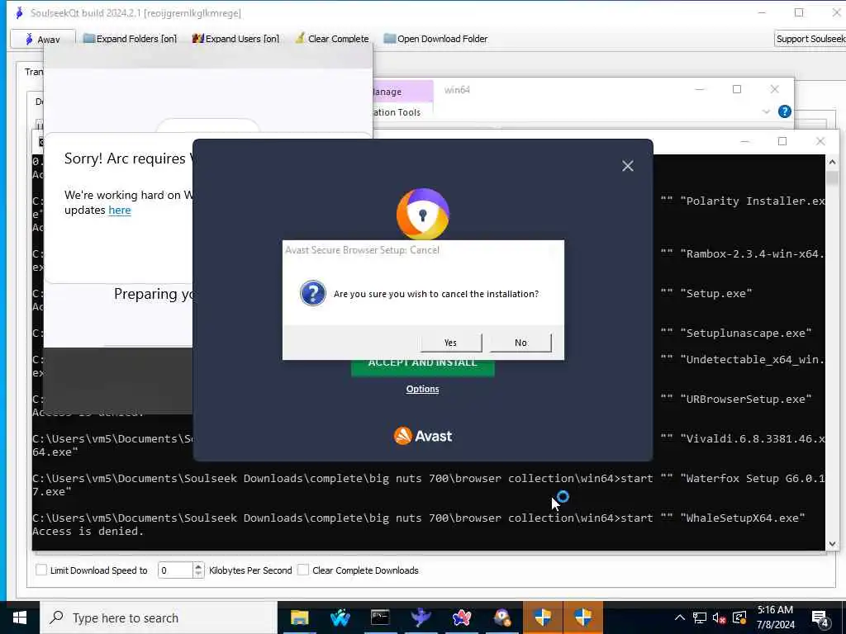Expand the ribbon chevron in win64 Explorer
Screen dimensions: 846x634
pyautogui.click(x=766, y=111)
